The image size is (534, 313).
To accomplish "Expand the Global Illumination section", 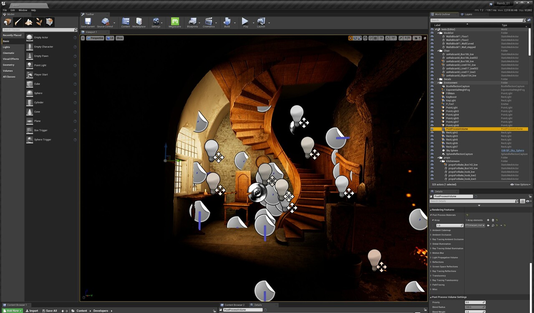I will (431, 244).
